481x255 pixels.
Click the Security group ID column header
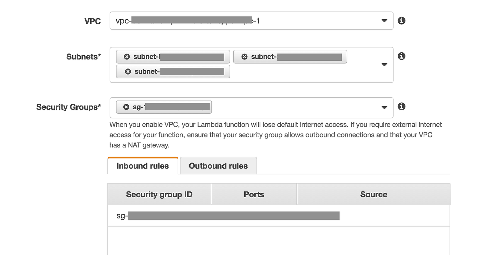click(159, 194)
